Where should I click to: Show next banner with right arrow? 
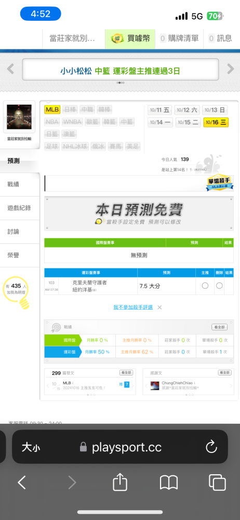[x=230, y=69]
